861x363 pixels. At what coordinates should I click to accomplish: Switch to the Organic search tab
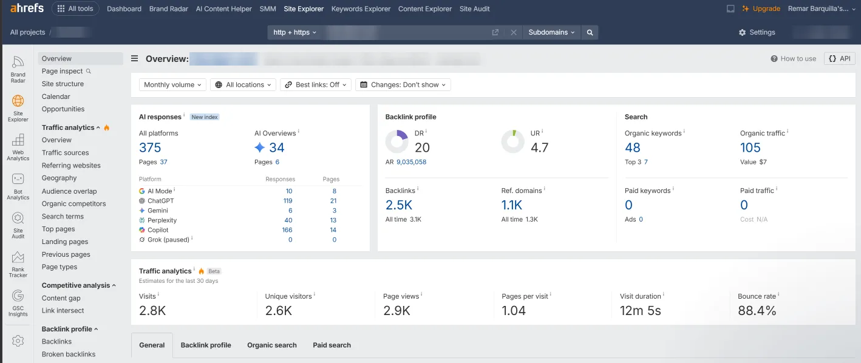[272, 345]
